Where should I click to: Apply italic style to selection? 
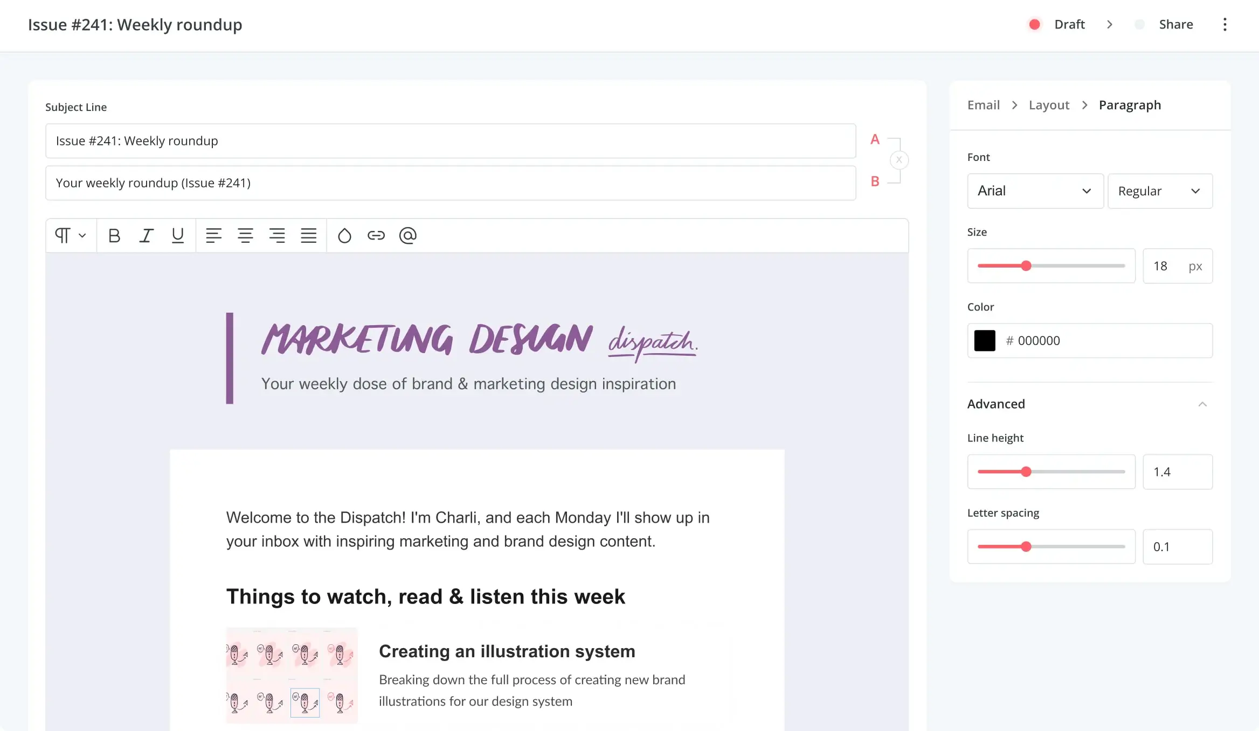pyautogui.click(x=146, y=235)
